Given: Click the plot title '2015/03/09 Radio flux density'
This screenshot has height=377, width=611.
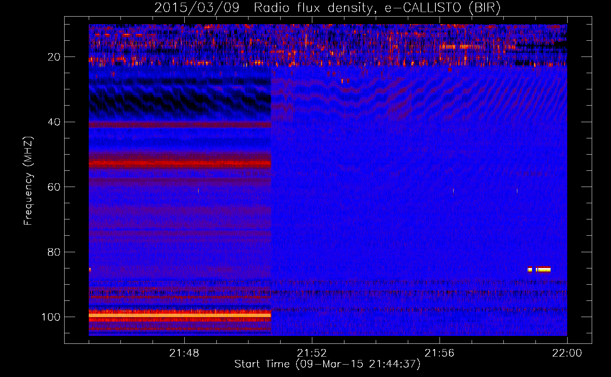Looking at the screenshot, I should pos(263,8).
